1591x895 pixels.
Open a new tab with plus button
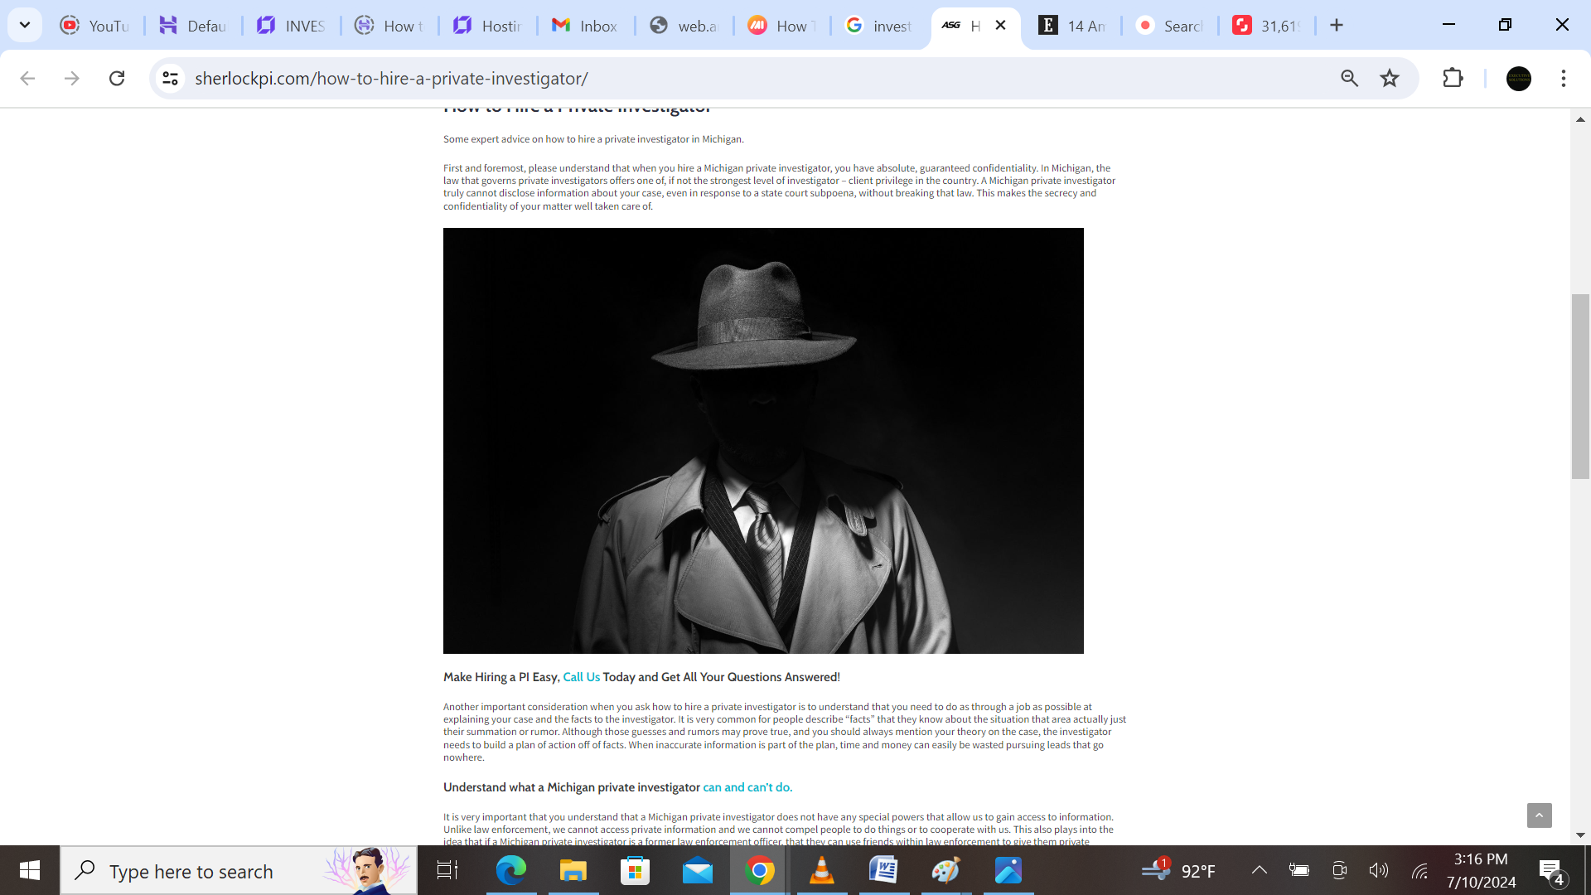(x=1337, y=25)
